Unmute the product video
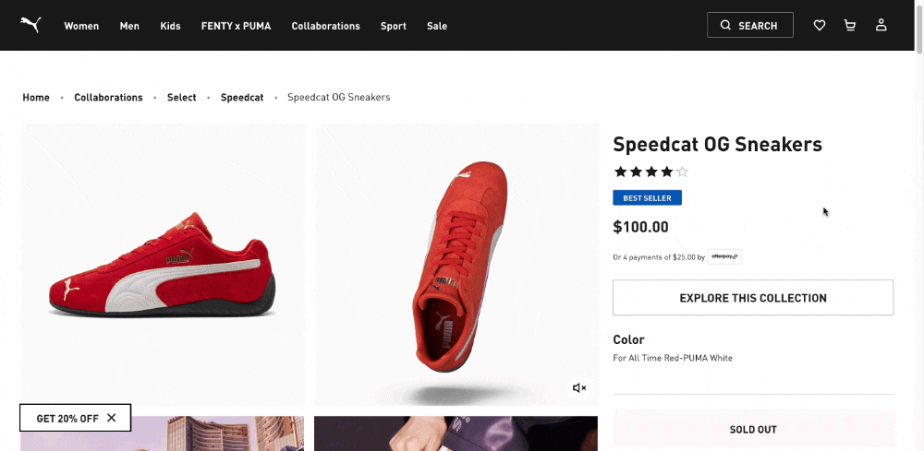Screen dimensions: 924x451 click(579, 388)
